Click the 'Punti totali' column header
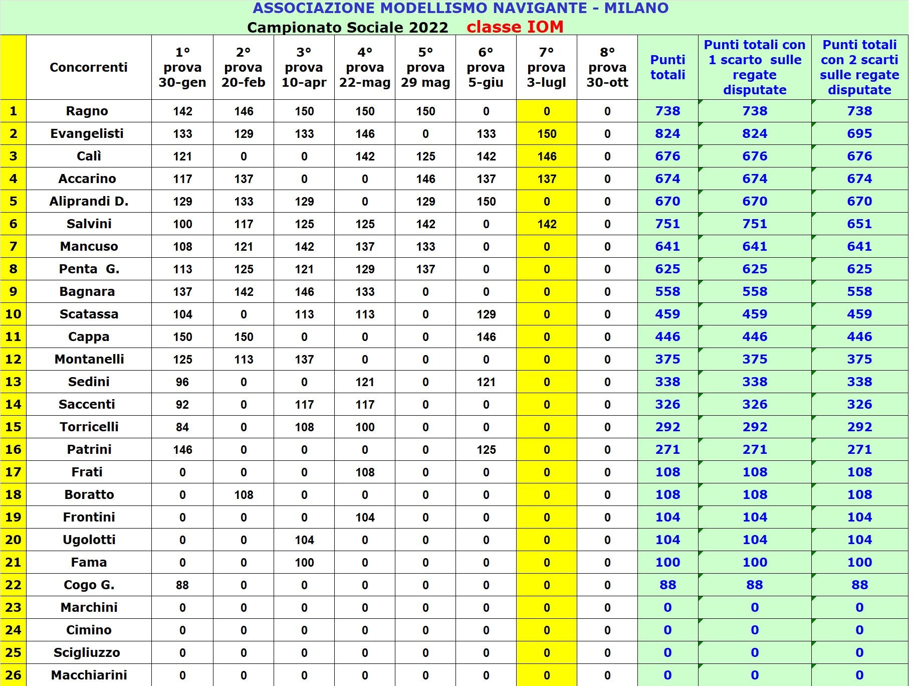913x686 pixels. click(668, 67)
